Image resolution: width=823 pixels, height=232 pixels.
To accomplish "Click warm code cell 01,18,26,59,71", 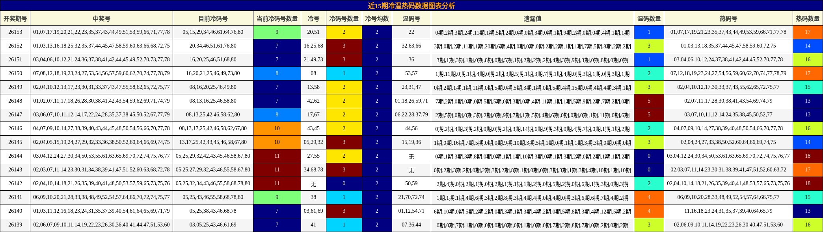I will [x=411, y=101].
